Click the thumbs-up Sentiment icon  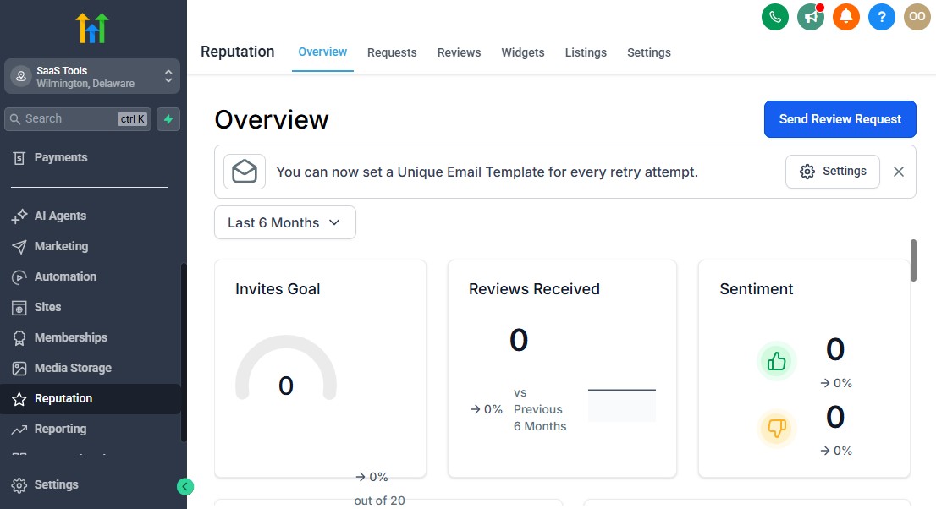(x=777, y=360)
